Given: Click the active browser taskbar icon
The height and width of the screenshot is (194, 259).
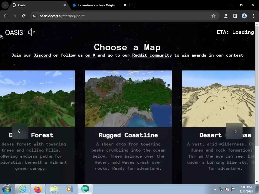Looking at the screenshot, I should coord(85,189).
